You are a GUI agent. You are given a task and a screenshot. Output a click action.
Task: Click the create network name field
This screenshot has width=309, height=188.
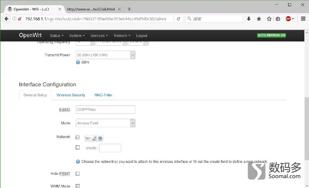point(110,148)
